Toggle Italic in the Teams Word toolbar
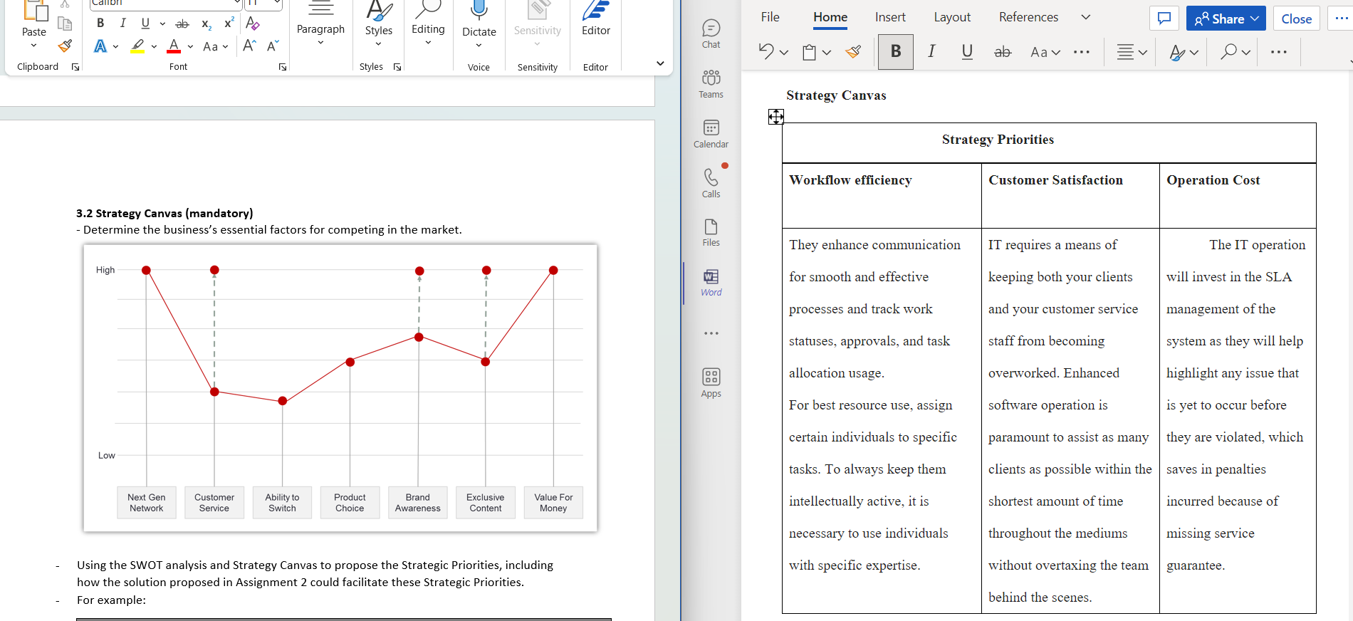Image resolution: width=1353 pixels, height=621 pixels. (931, 51)
